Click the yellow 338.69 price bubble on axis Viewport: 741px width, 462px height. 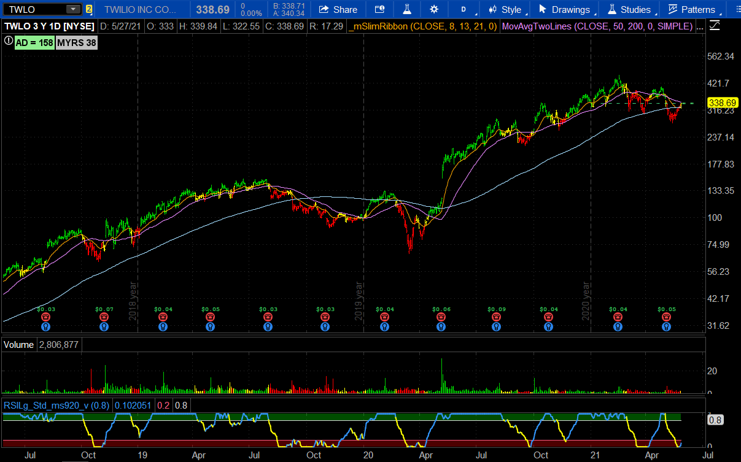[722, 103]
